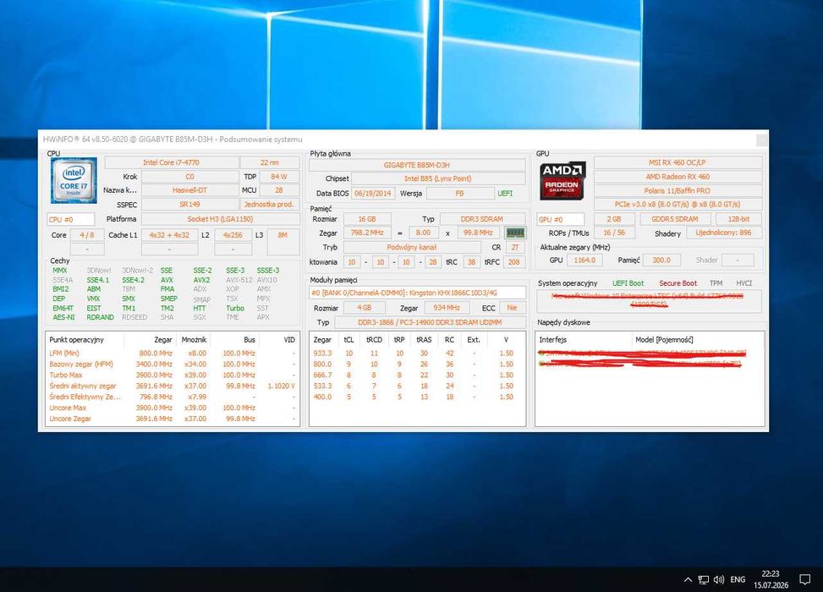
Task: Click the Podwójny kanał mode field
Action: tap(412, 247)
